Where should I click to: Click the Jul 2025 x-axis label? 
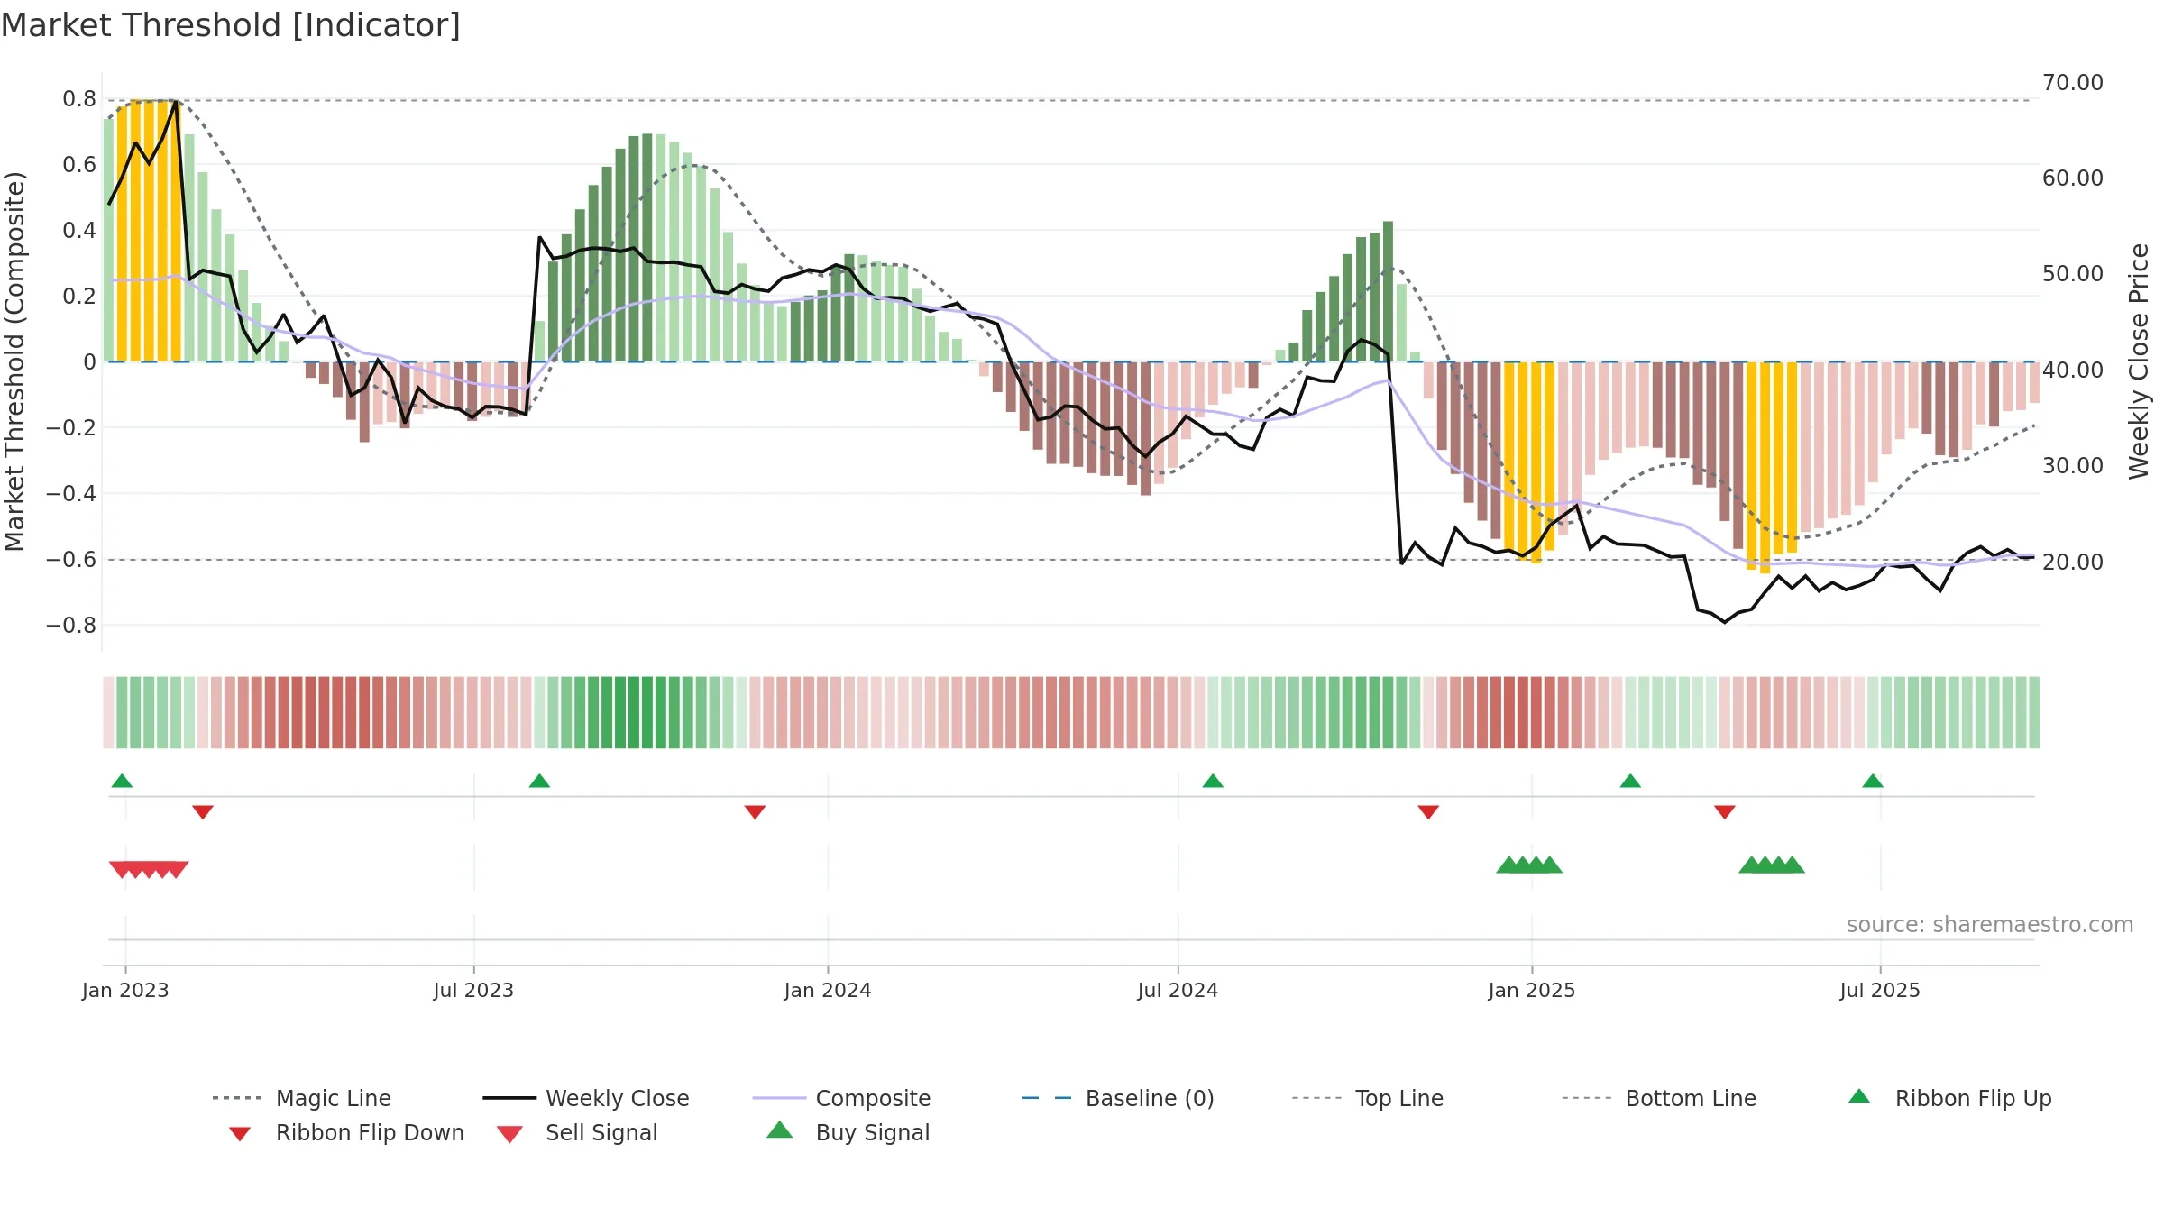click(1880, 991)
